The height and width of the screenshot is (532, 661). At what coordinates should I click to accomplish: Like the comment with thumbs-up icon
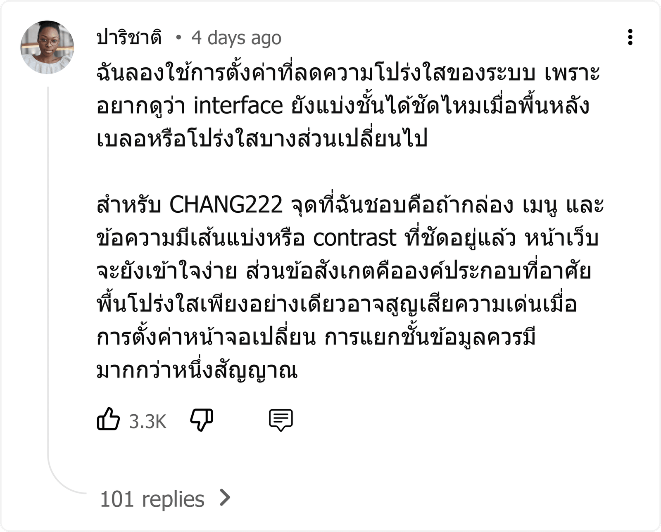point(108,420)
